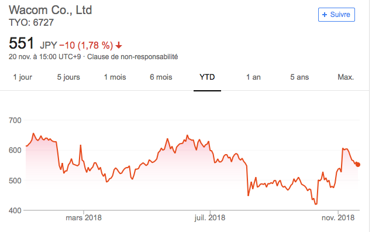
Task: Select the YTD tab
Action: coord(207,77)
